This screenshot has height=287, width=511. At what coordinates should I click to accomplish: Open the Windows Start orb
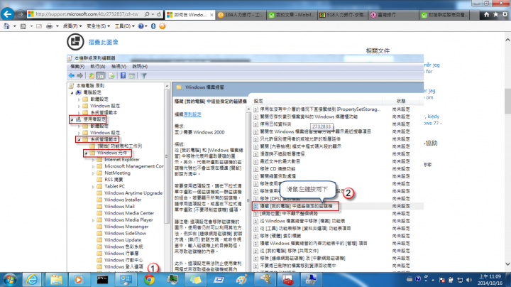(10, 280)
